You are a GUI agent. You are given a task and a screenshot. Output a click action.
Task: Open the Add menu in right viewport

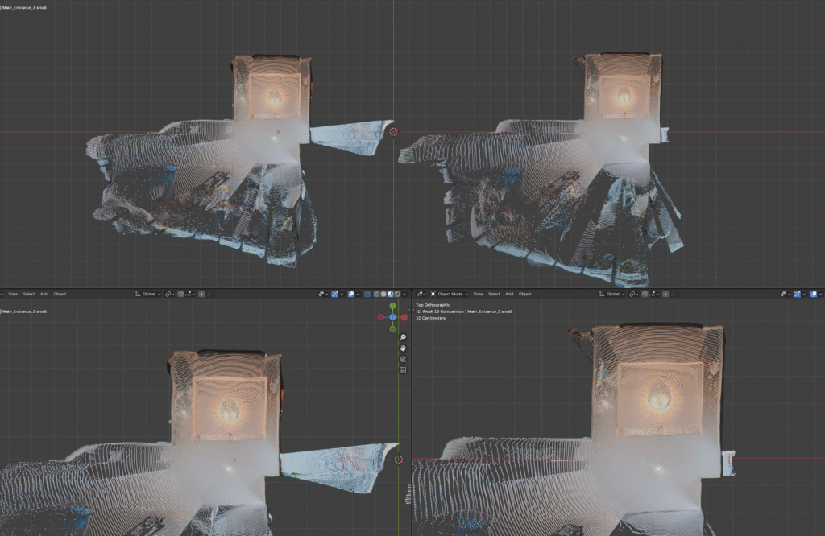point(509,294)
